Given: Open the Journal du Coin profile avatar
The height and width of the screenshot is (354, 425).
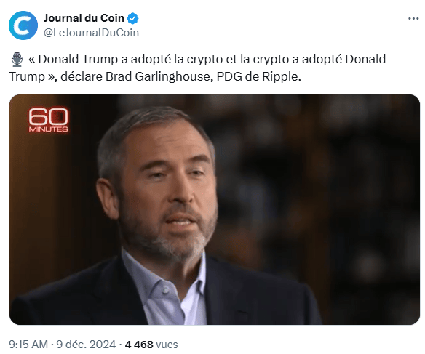Looking at the screenshot, I should point(23,25).
